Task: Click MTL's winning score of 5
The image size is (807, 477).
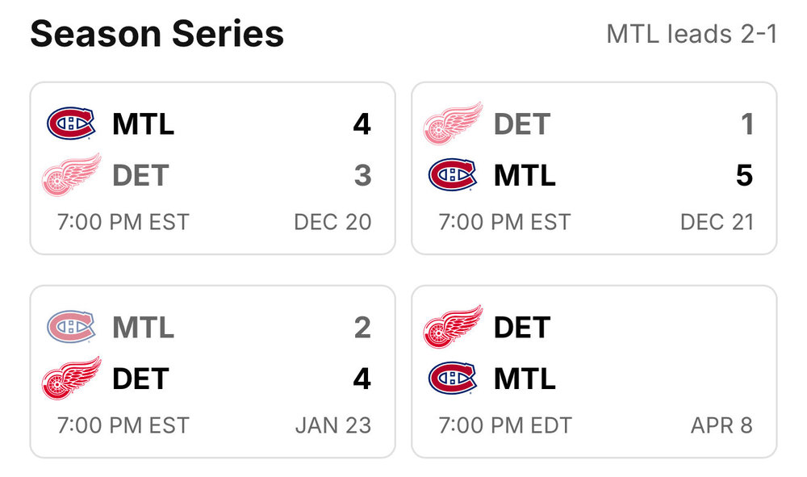Action: (x=744, y=175)
